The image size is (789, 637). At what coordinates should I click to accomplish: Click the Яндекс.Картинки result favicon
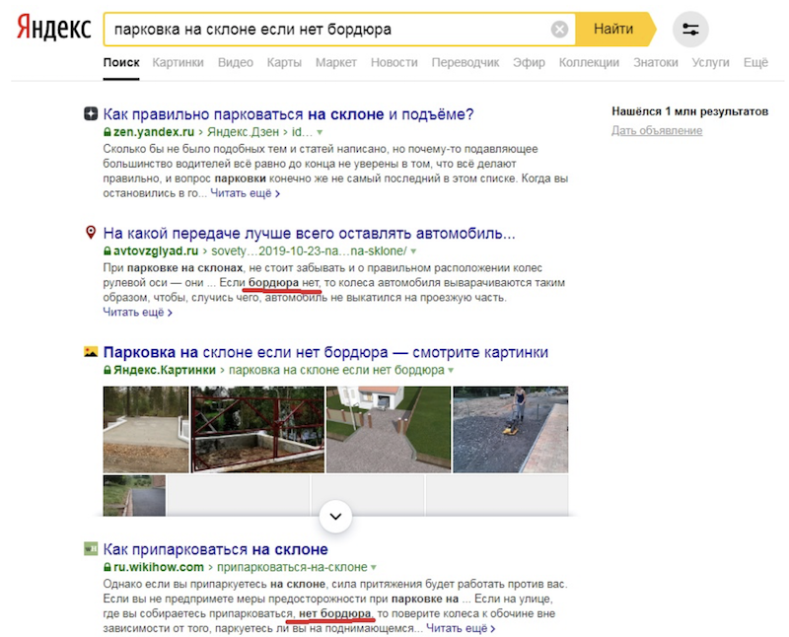[91, 352]
